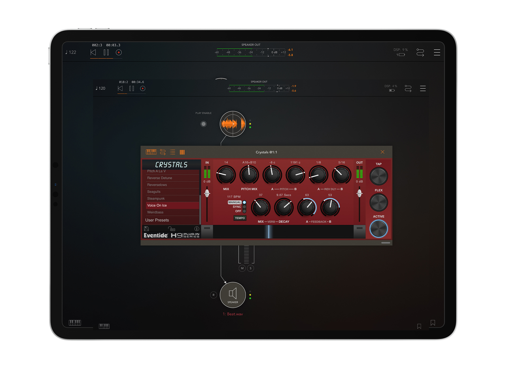Click the FLEX button
Image resolution: width=509 pixels, height=371 pixels.
[x=379, y=203]
